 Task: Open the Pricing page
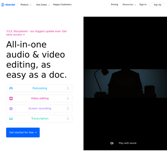click(x=114, y=5)
